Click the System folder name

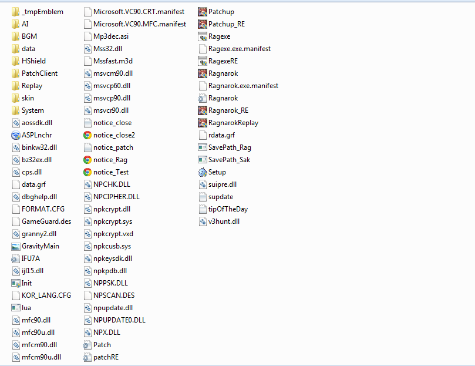click(33, 110)
